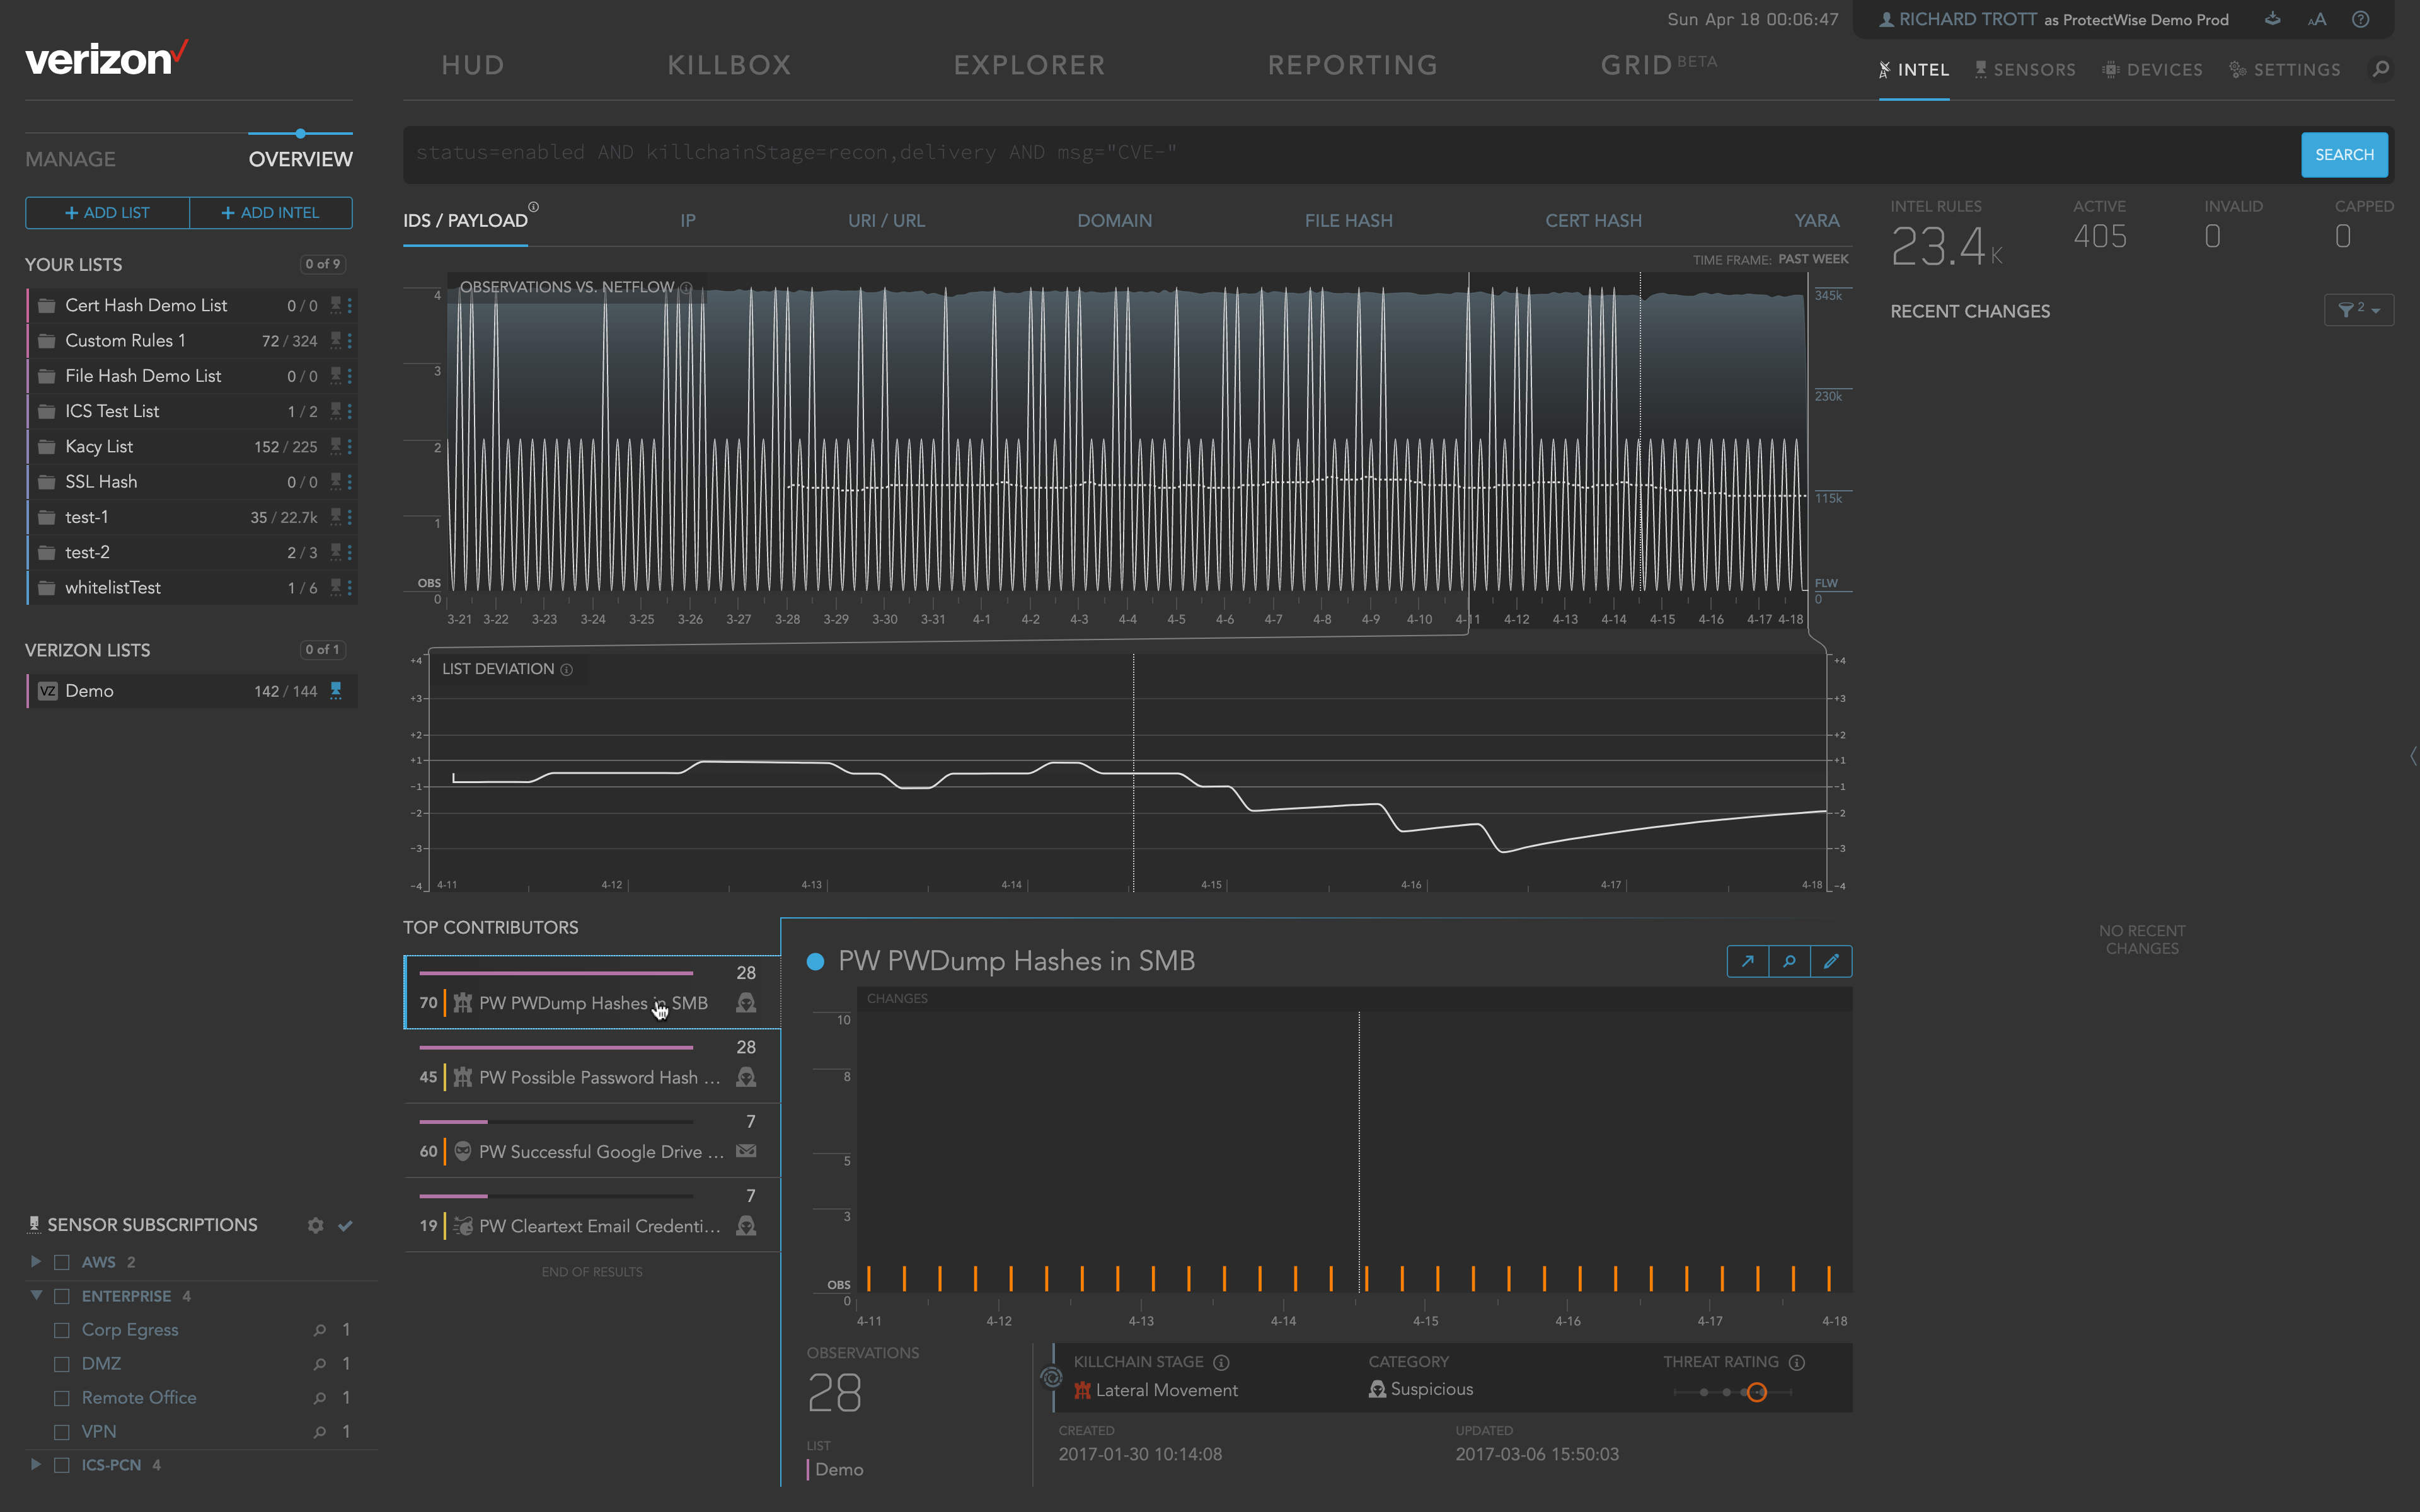Open the REPORTING tab
2420x1512 pixels.
(1353, 66)
